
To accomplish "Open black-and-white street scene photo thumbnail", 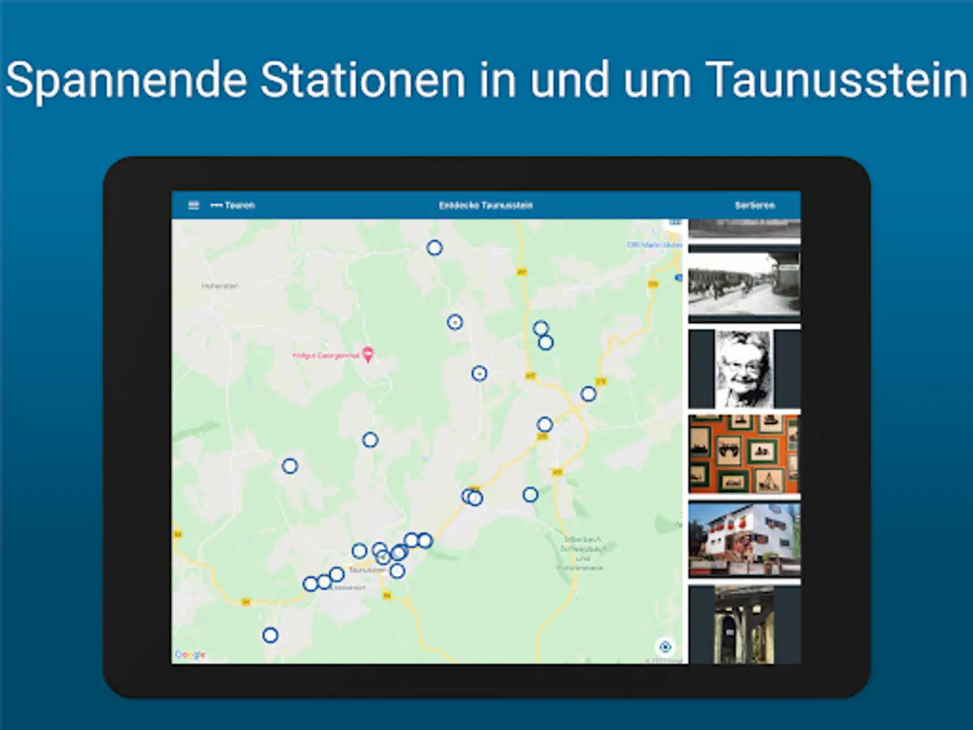I will (x=744, y=283).
